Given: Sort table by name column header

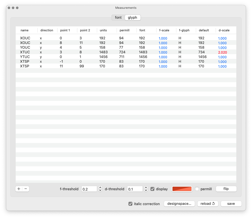Looking at the screenshot, I should pos(25,30).
